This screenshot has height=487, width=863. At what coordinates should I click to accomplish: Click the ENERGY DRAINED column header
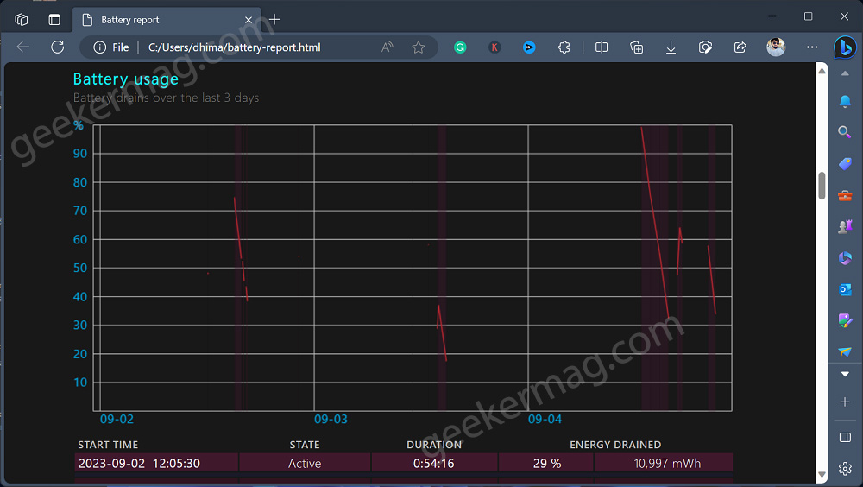coord(615,445)
